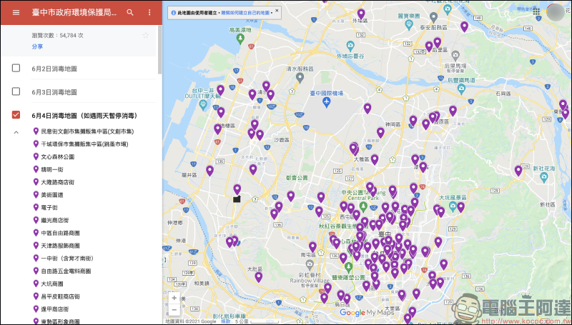Screen dimensions: 572x325
Task: Click the 分享 share link
Action: click(37, 46)
